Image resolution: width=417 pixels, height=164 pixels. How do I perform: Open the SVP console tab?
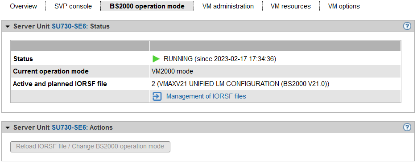click(x=73, y=6)
